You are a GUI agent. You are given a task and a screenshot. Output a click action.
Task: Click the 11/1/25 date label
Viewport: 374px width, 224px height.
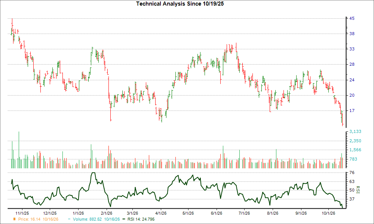(22, 213)
